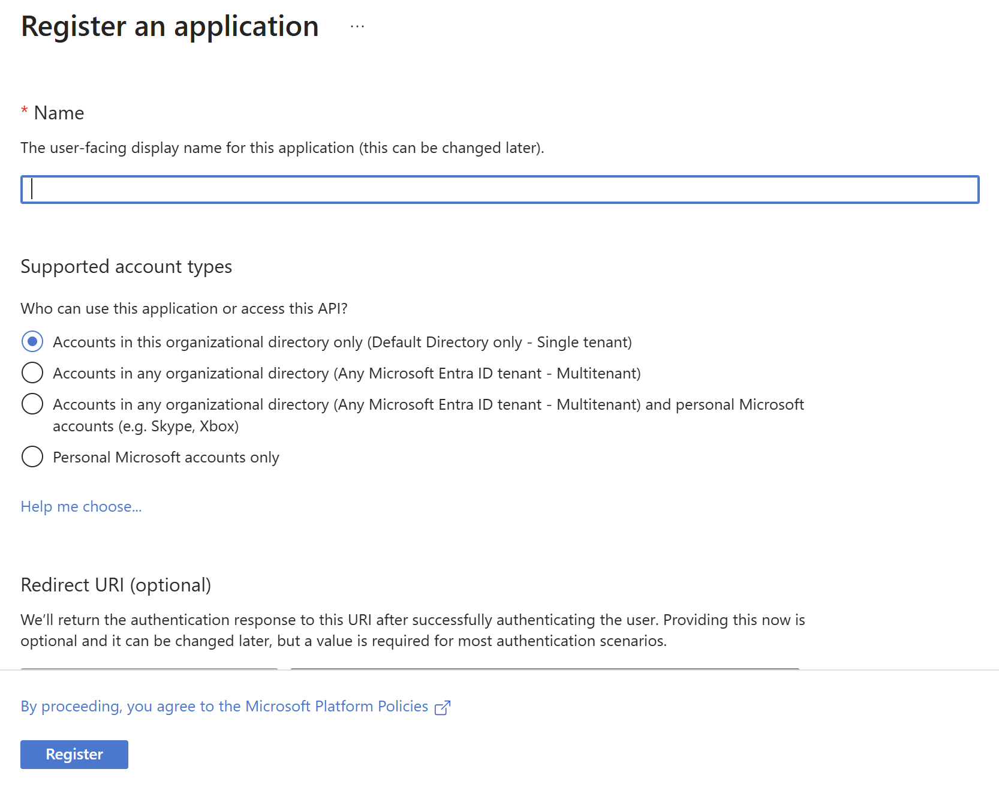The height and width of the screenshot is (787, 999).
Task: Click the Supported account types heading
Action: tap(127, 267)
